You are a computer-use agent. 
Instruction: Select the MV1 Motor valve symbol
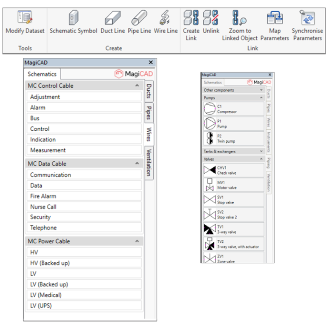(x=234, y=185)
